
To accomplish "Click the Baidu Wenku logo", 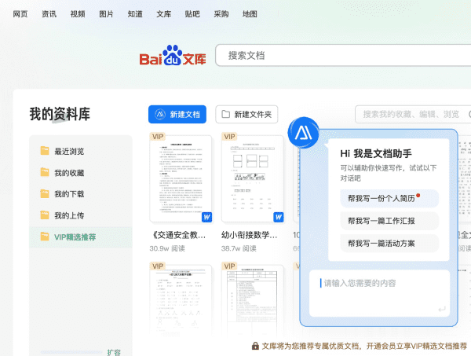I will coord(173,55).
